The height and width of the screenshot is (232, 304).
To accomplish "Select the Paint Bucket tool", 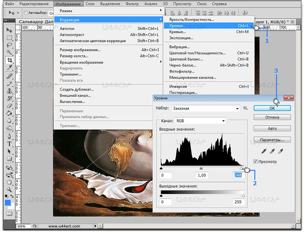I will (x=9, y=113).
